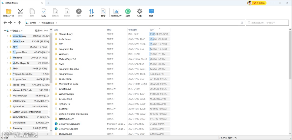Collapse the 本地磁盘 (C:) tree root
This screenshot has width=292, height=140.
(x=5, y=31)
